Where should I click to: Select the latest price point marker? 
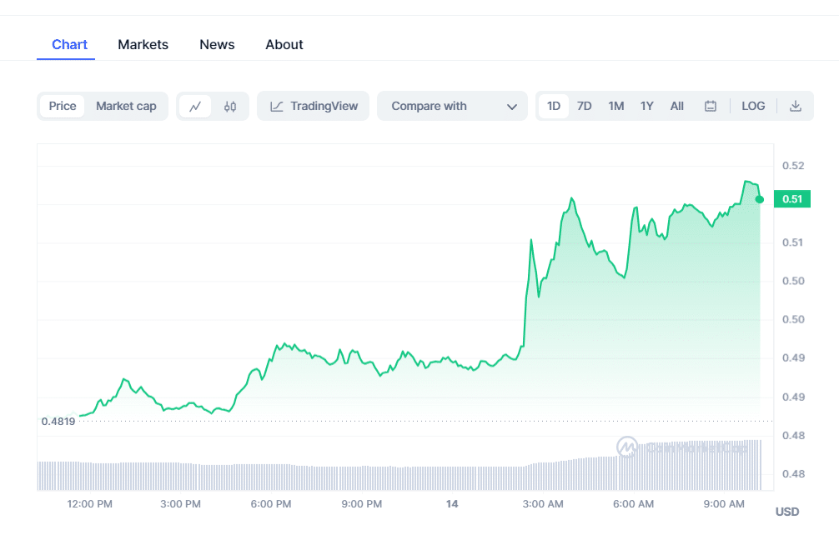[x=759, y=199]
